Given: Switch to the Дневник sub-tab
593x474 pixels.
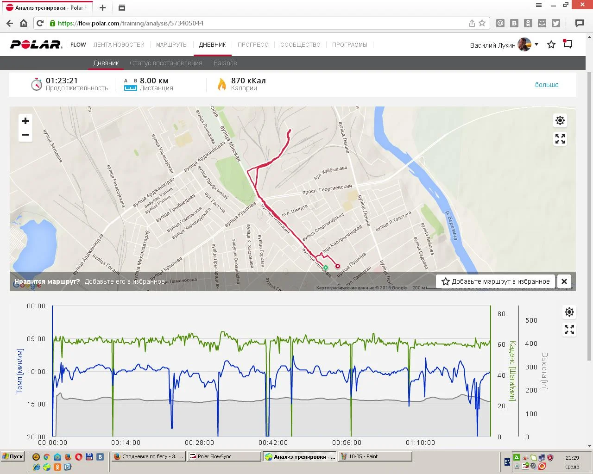Looking at the screenshot, I should pyautogui.click(x=106, y=63).
